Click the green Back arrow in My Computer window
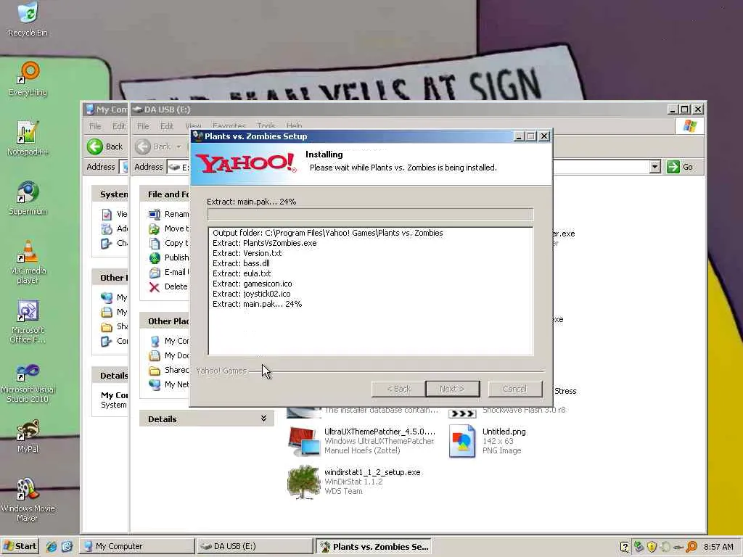The height and width of the screenshot is (557, 743). point(95,147)
